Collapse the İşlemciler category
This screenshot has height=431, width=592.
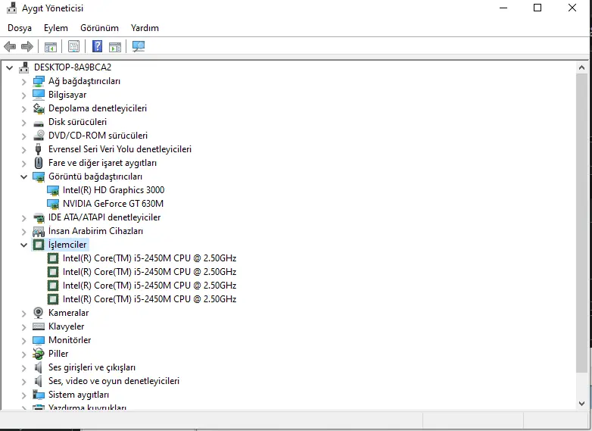pyautogui.click(x=23, y=245)
